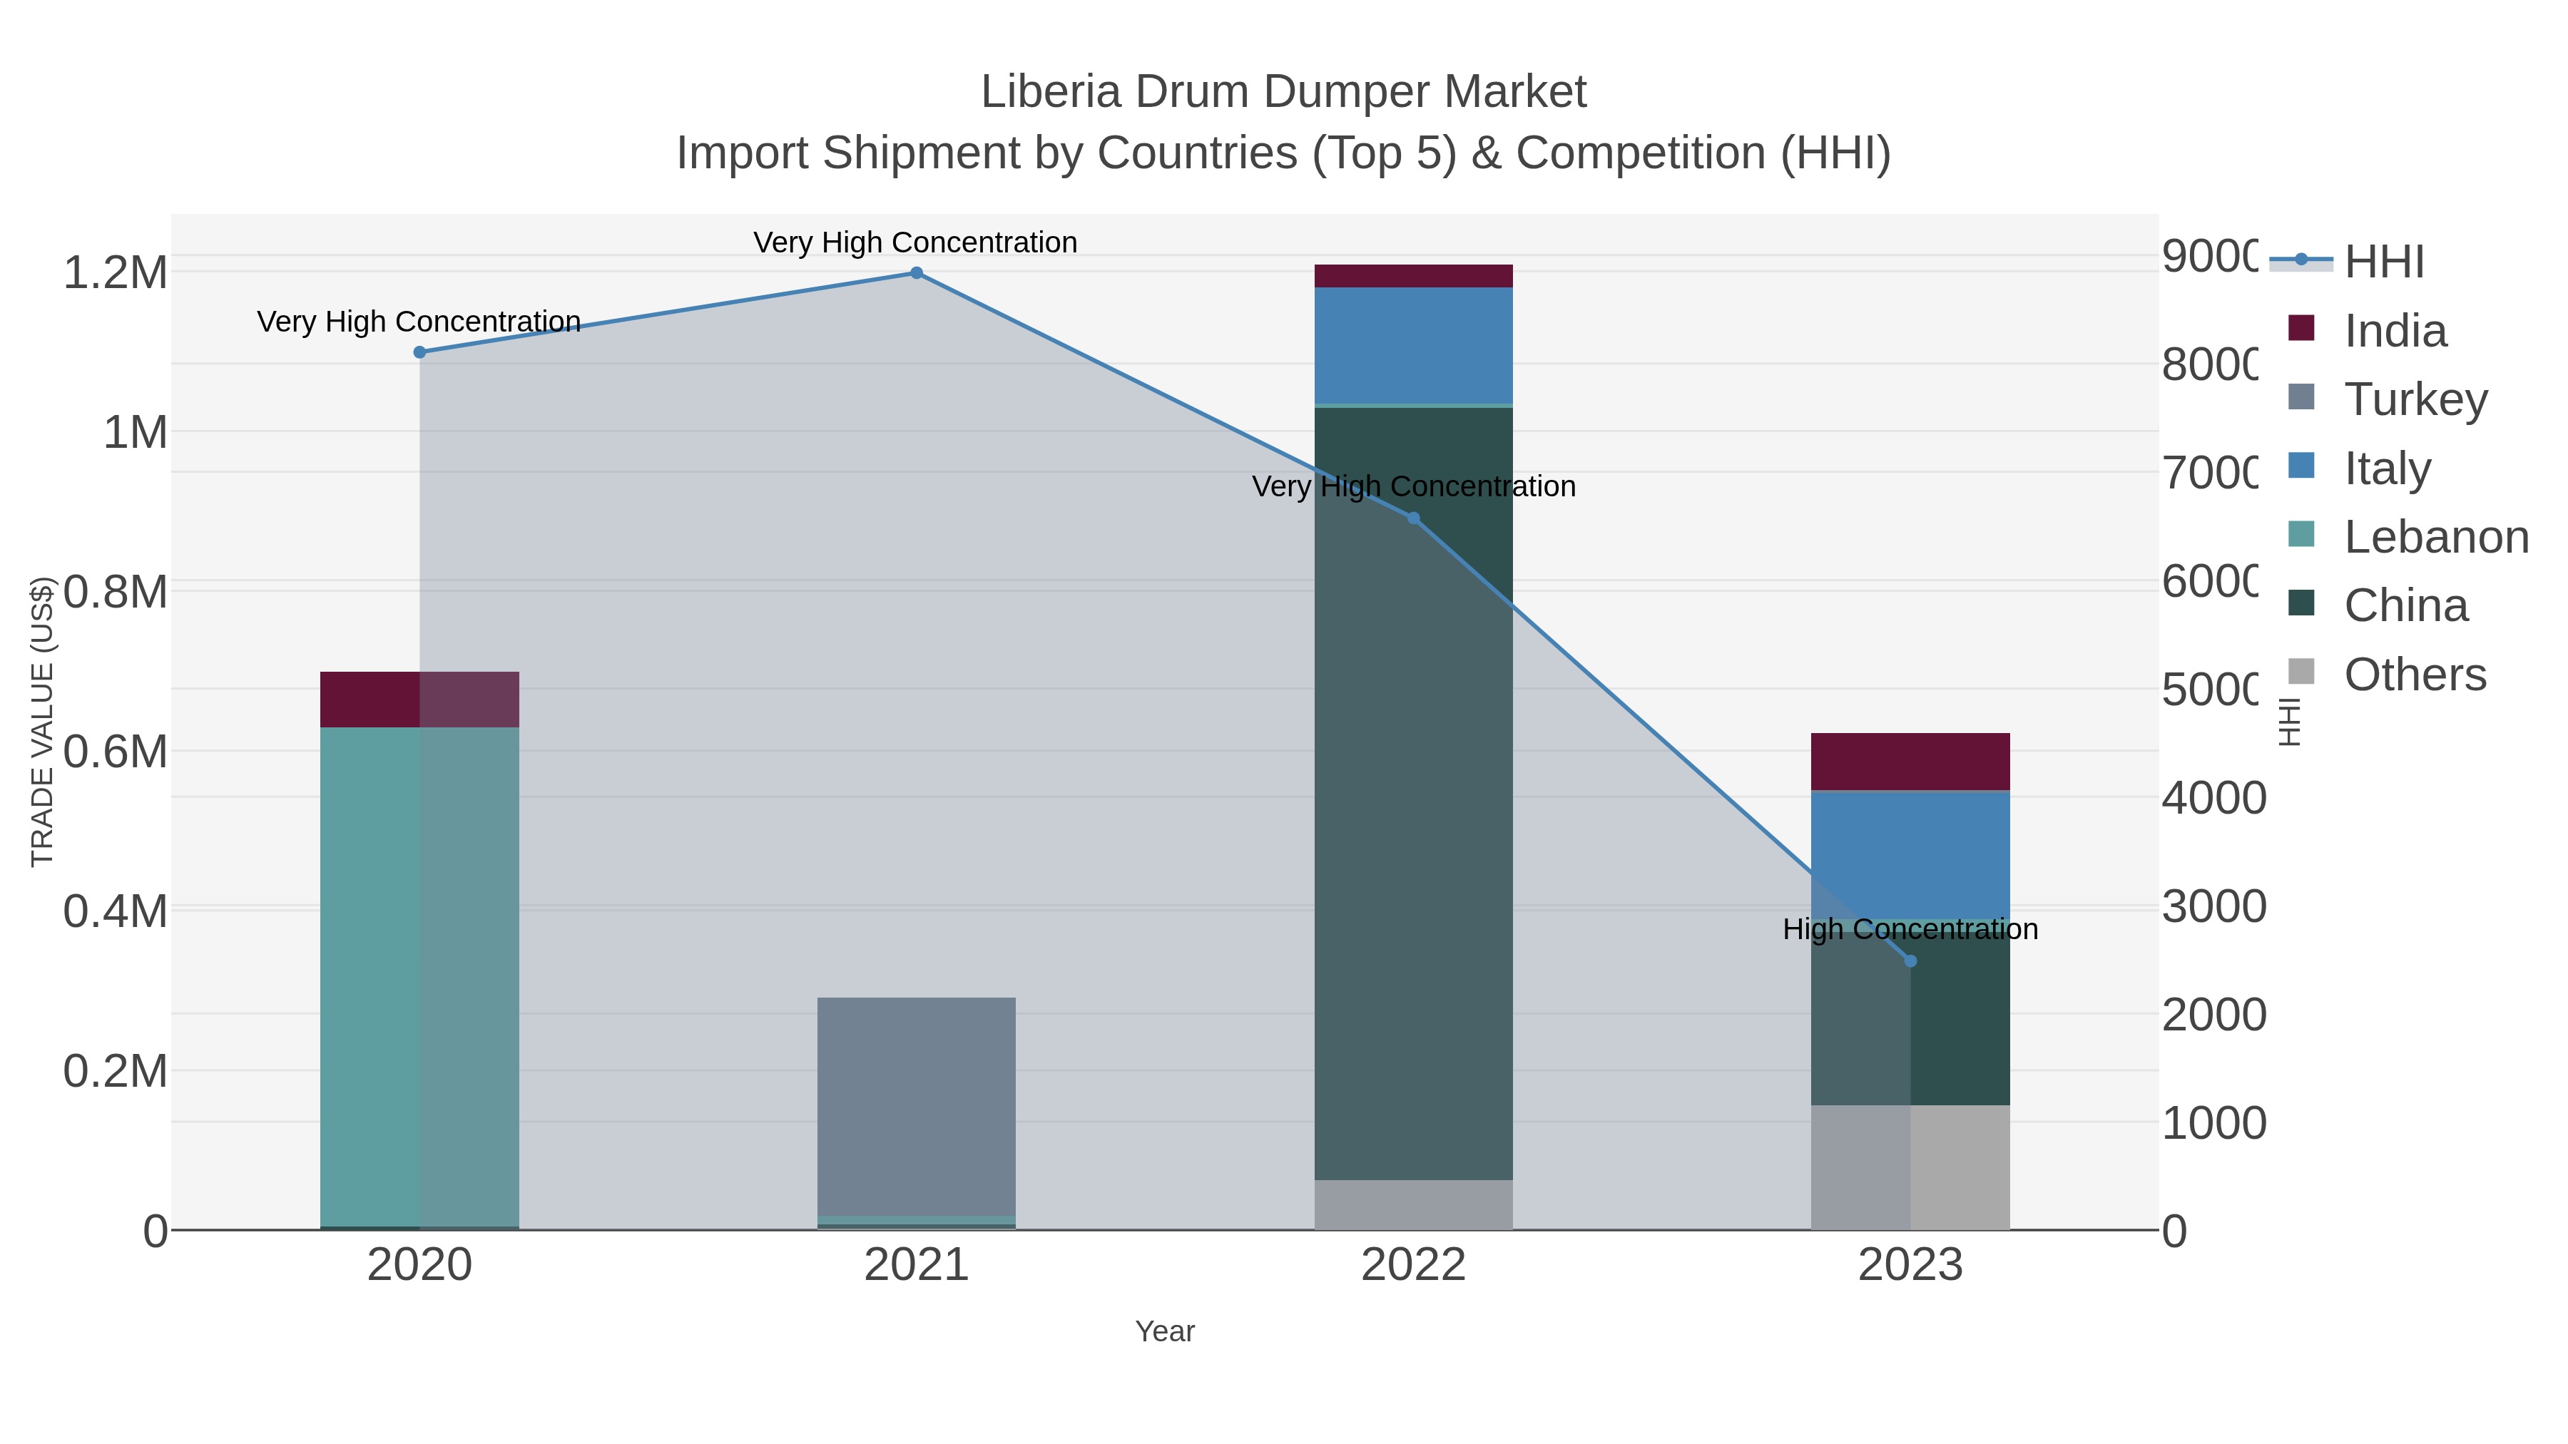
Task: Click the 2000 right HHI axis tick
Action: click(2214, 1015)
